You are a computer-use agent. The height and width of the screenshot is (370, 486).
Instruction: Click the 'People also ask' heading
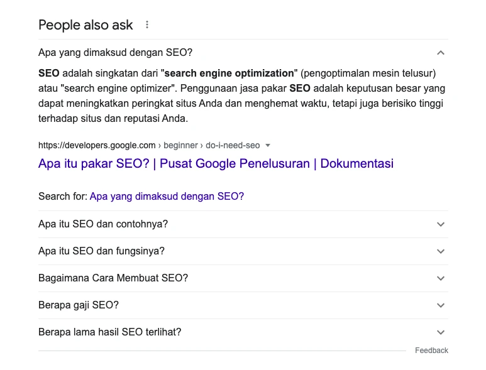(x=86, y=25)
